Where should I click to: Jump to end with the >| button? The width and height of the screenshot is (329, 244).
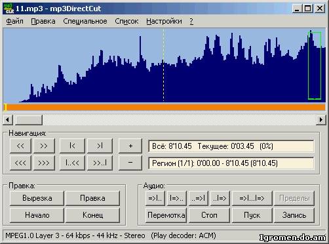click(100, 146)
